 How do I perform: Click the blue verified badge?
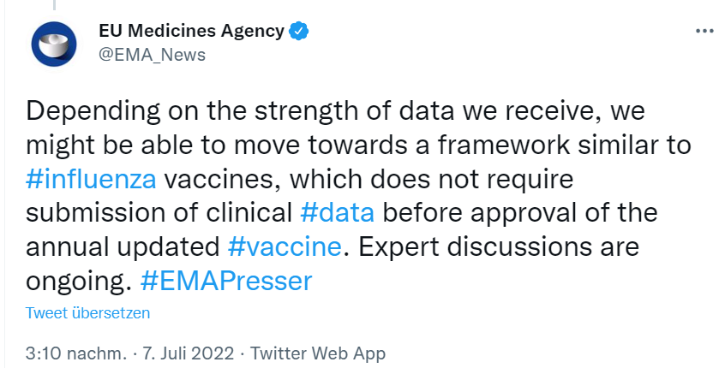point(299,32)
